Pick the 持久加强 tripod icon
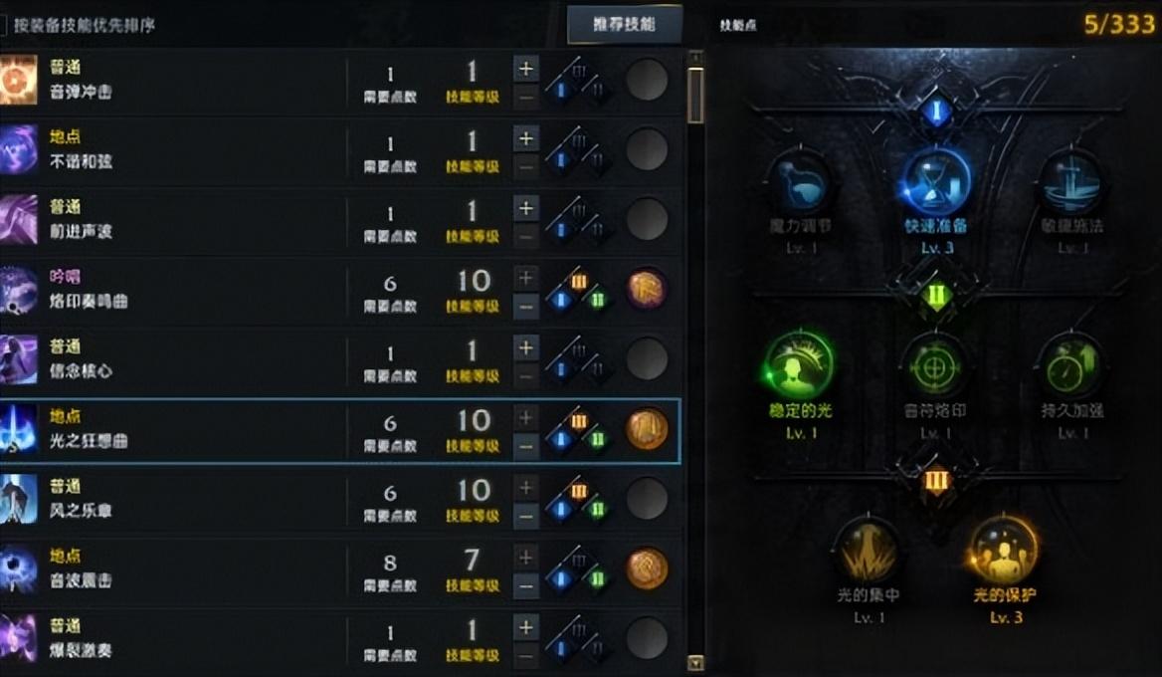Image resolution: width=1162 pixels, height=677 pixels. [x=1071, y=366]
